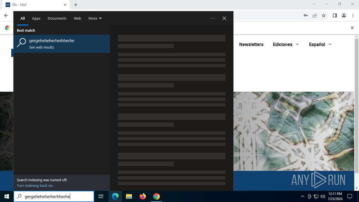Open File Explorer from taskbar
The width and height of the screenshot is (359, 202).
129,196
